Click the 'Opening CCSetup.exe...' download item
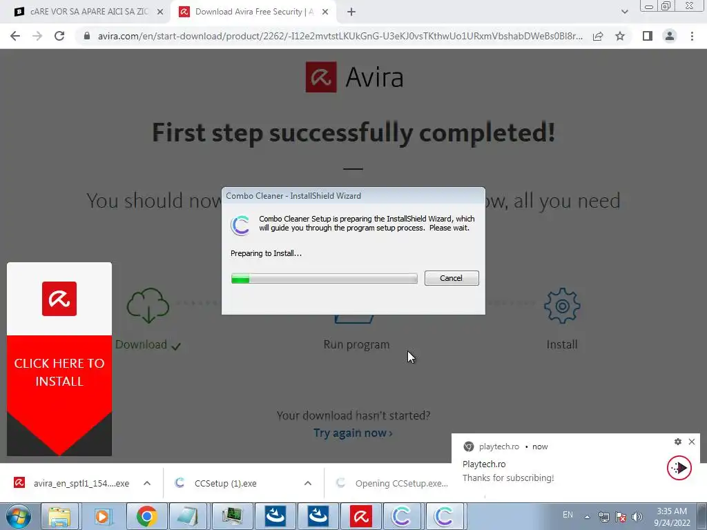This screenshot has height=530, width=707. click(391, 483)
